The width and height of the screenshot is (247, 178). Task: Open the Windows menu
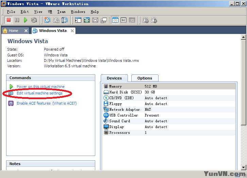(x=78, y=12)
